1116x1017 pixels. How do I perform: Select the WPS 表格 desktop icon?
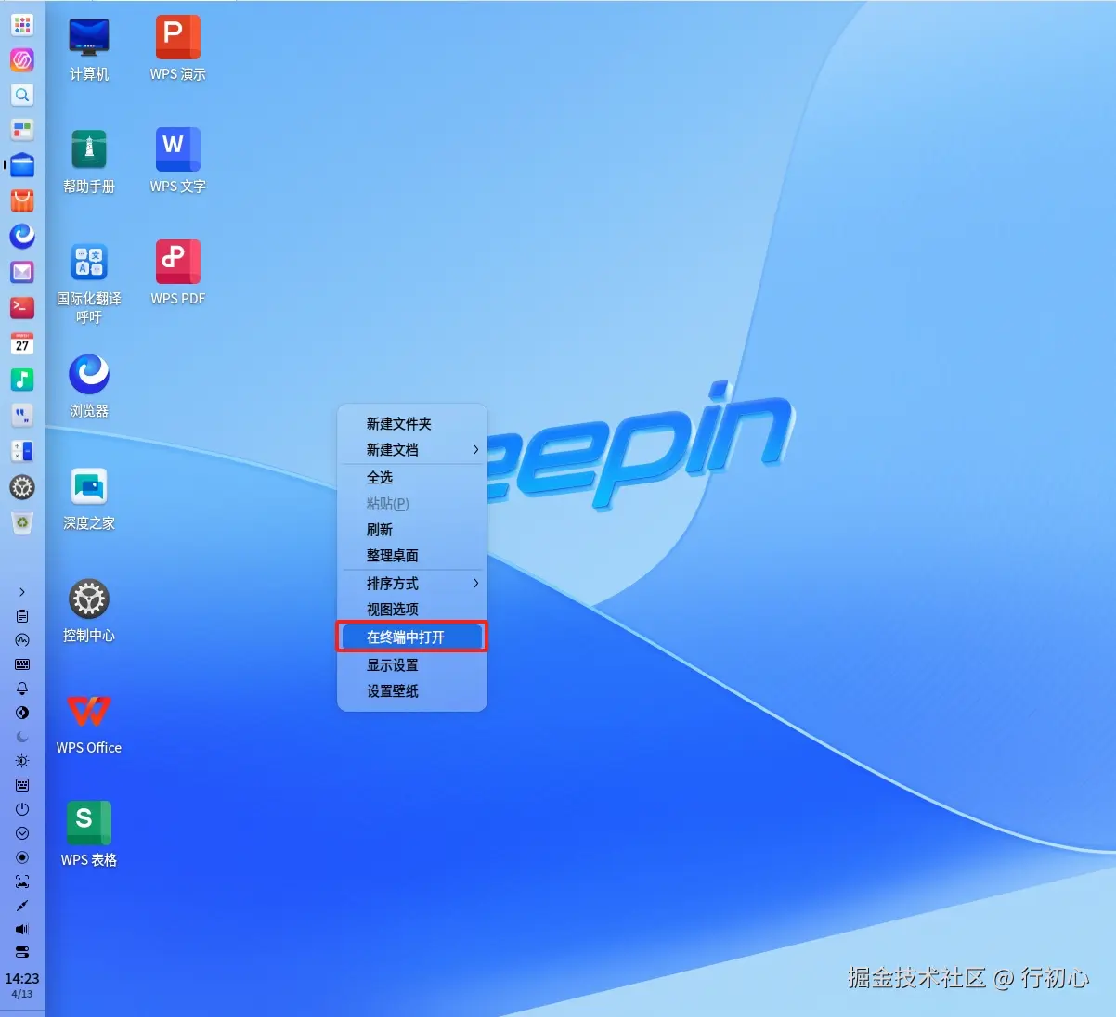click(x=89, y=835)
